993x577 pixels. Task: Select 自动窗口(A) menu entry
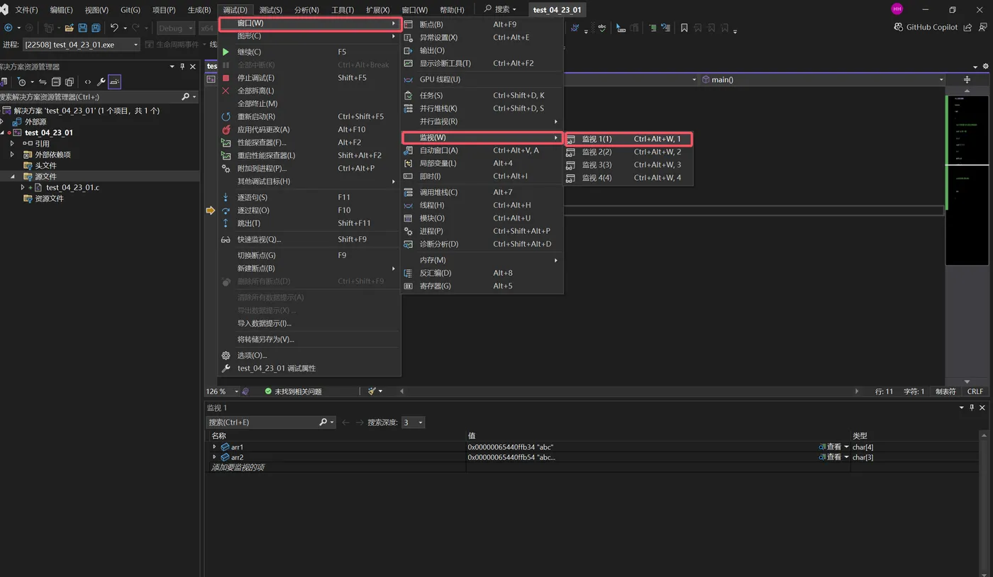[x=482, y=150]
